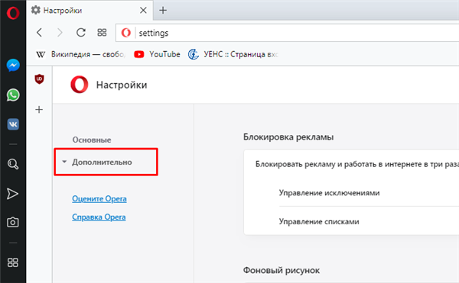Open a new tab with plus button
Viewport: 459px width, 283px height.
(163, 11)
